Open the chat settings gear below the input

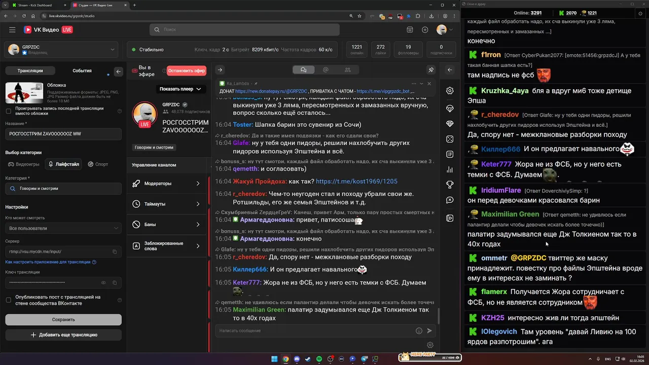coord(430,345)
